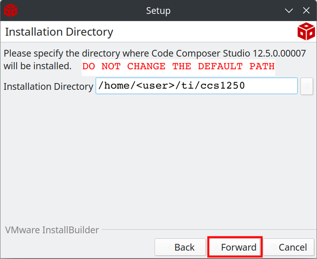The image size is (317, 259).
Task: Click the red cube logo in header banner
Action: coord(306,32)
